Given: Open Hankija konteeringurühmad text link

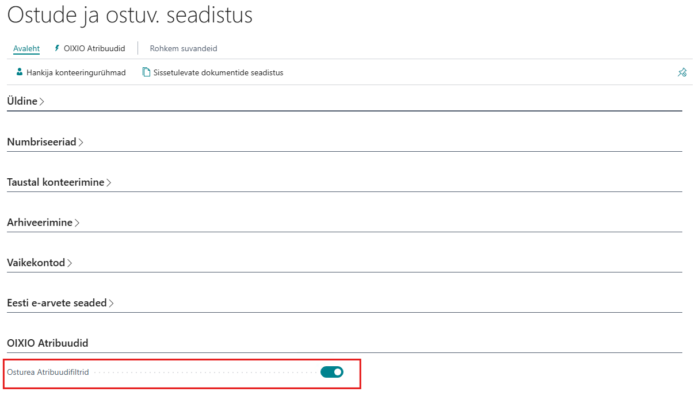Looking at the screenshot, I should coord(76,72).
